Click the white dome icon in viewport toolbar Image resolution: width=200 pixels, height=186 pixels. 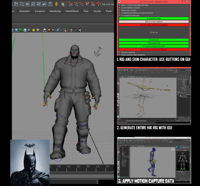coord(45,30)
